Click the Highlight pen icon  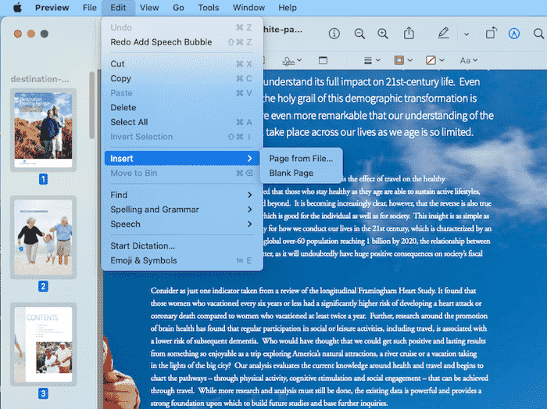pos(443,33)
